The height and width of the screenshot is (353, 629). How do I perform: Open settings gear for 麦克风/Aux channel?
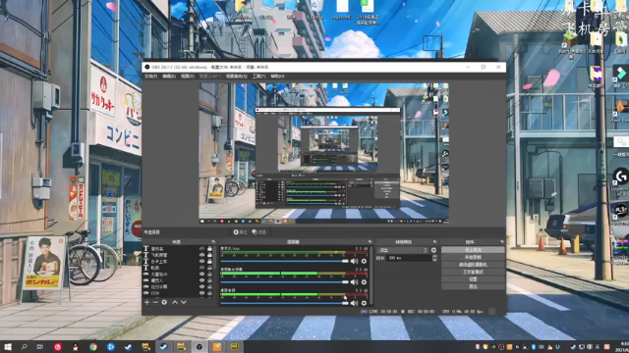[x=364, y=261]
